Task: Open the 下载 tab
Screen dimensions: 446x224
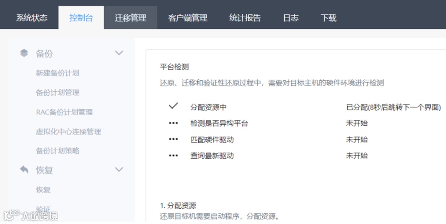Action: click(329, 18)
